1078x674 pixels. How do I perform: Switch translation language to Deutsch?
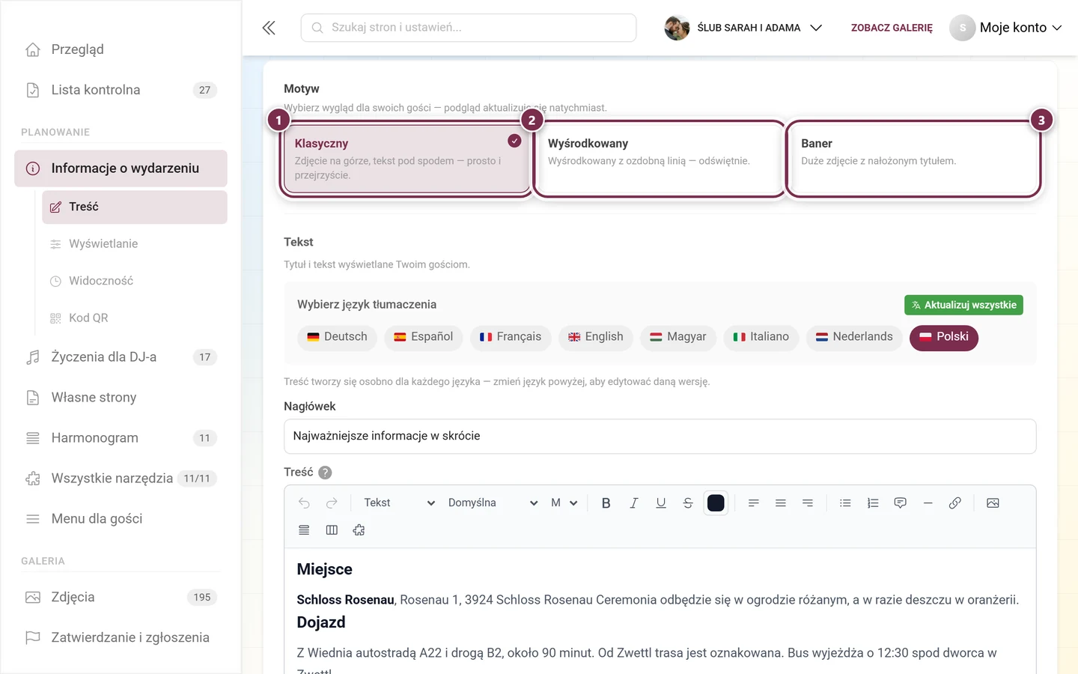337,337
